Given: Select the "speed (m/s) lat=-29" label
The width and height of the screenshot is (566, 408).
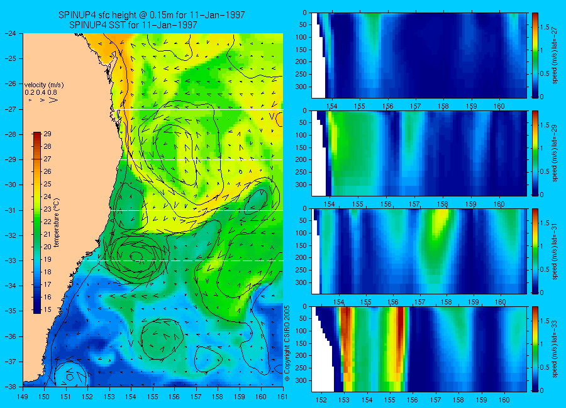Looking at the screenshot, I should coord(555,154).
